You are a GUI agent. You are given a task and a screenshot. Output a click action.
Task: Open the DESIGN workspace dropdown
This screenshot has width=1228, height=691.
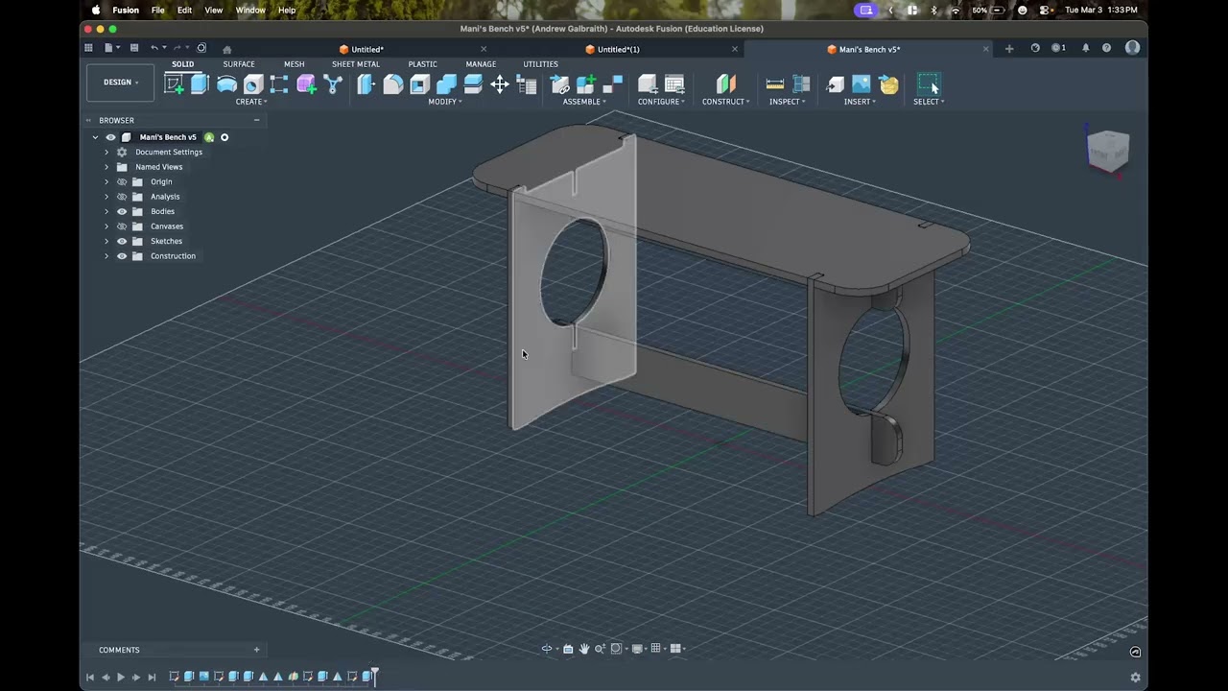tap(121, 83)
